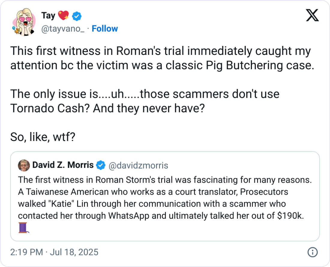Open David Z. Morris's small avatar
330x267 pixels.
[x=24, y=165]
